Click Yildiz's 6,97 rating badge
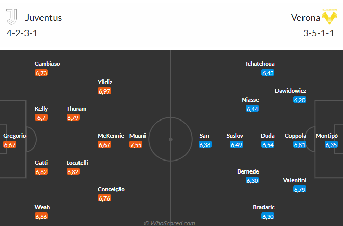343x226 pixels. pyautogui.click(x=104, y=91)
